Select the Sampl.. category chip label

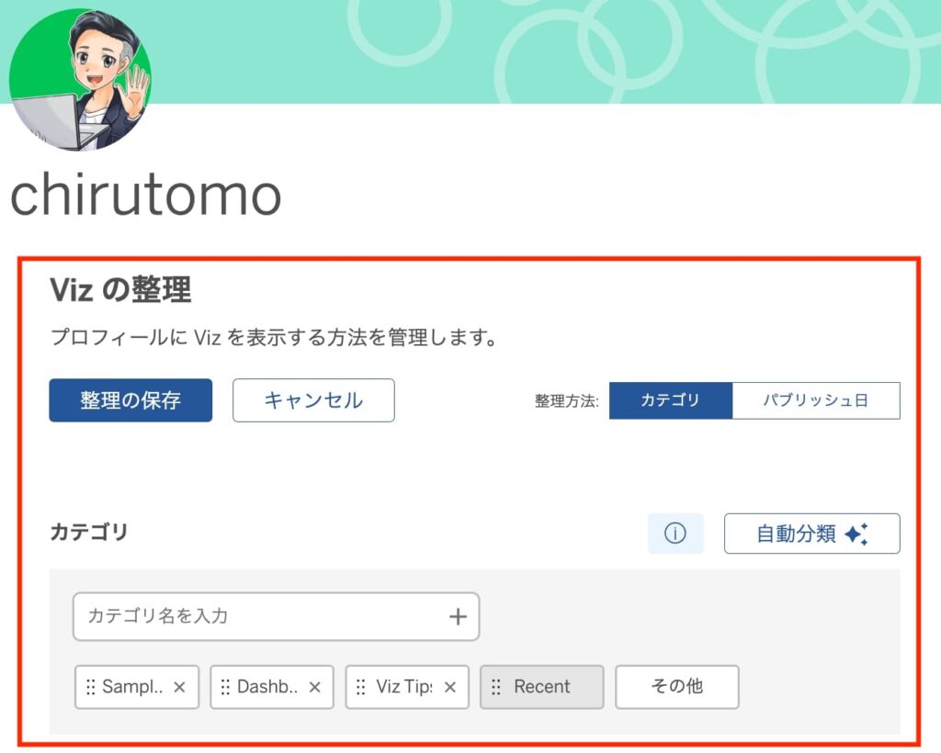(x=132, y=687)
